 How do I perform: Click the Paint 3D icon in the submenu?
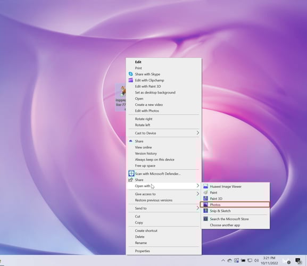click(205, 198)
